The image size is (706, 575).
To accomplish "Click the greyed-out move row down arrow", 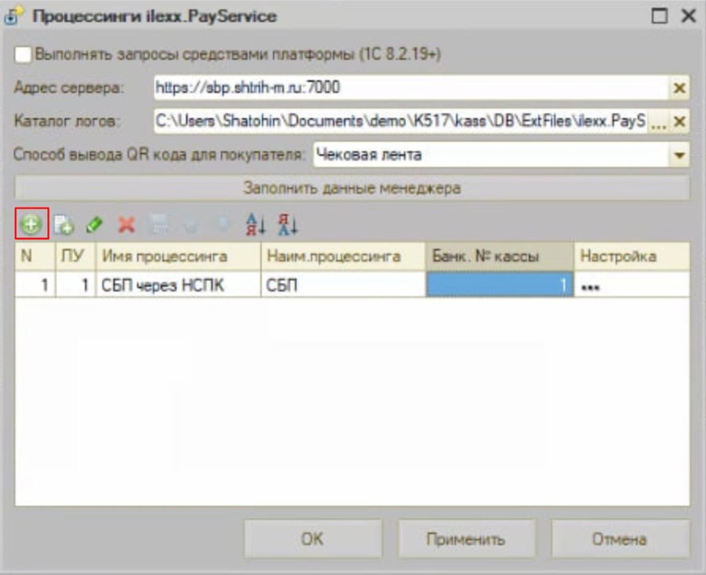I will click(223, 224).
